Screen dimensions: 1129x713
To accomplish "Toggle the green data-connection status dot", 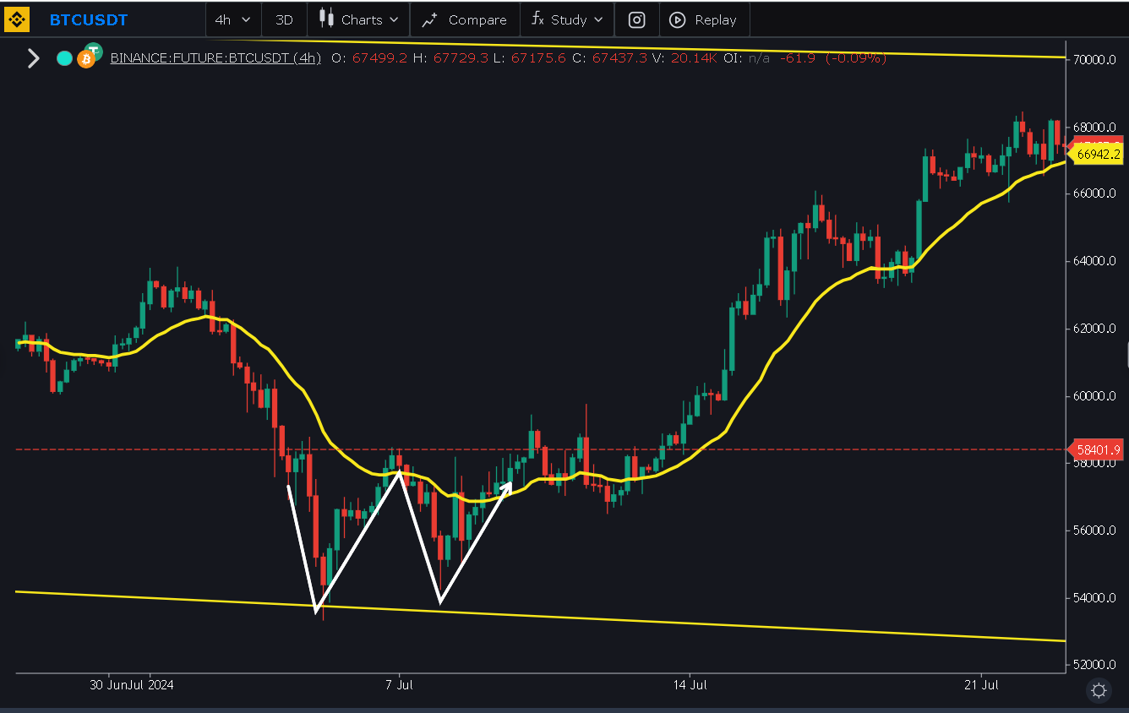I will (63, 58).
